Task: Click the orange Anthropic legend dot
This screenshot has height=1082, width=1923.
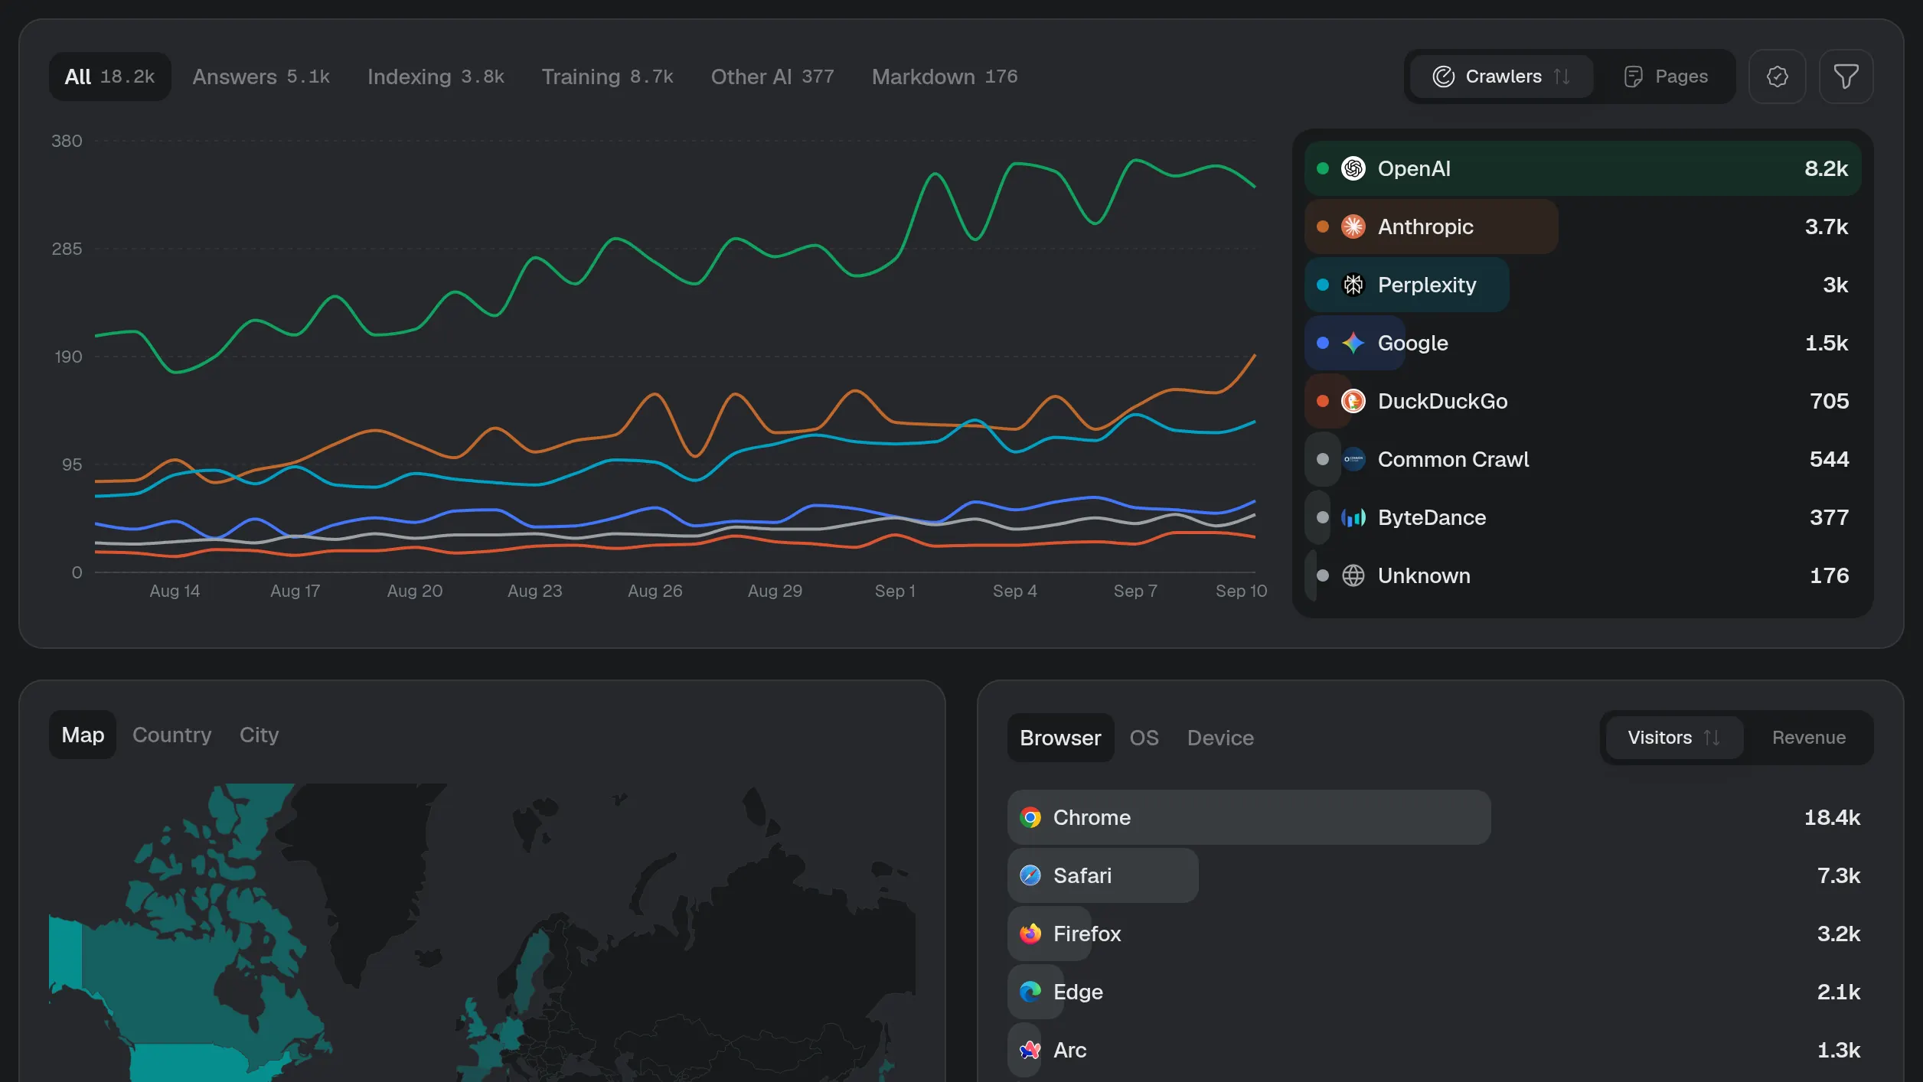Action: click(x=1322, y=227)
